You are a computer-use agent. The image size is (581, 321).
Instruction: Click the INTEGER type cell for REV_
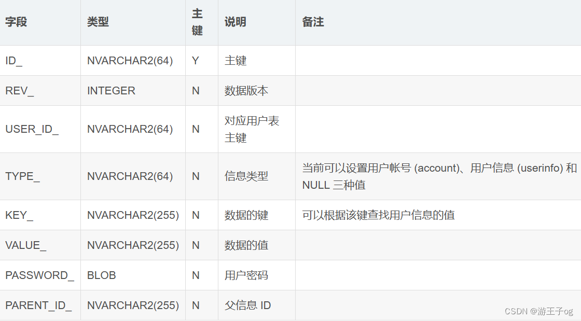pos(110,91)
